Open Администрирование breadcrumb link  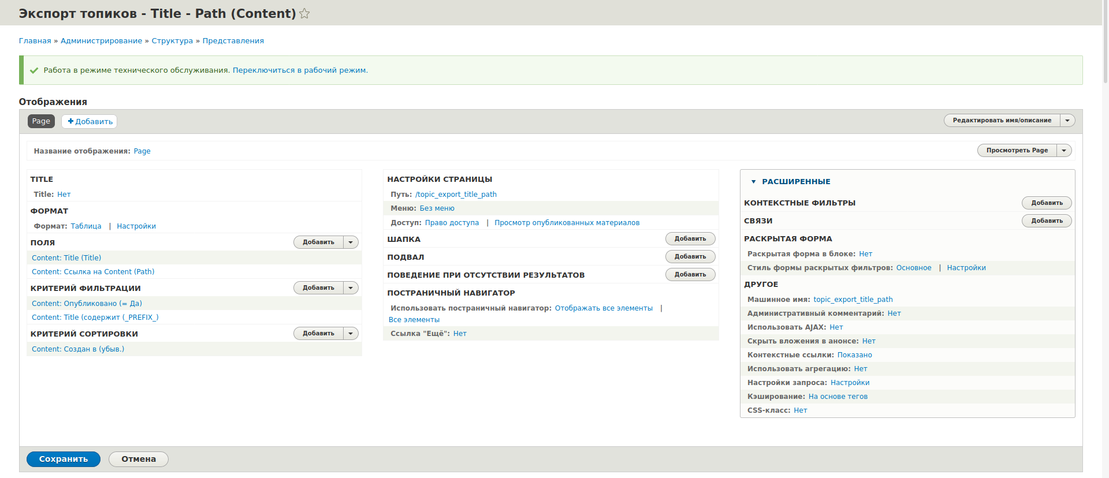[x=101, y=41]
